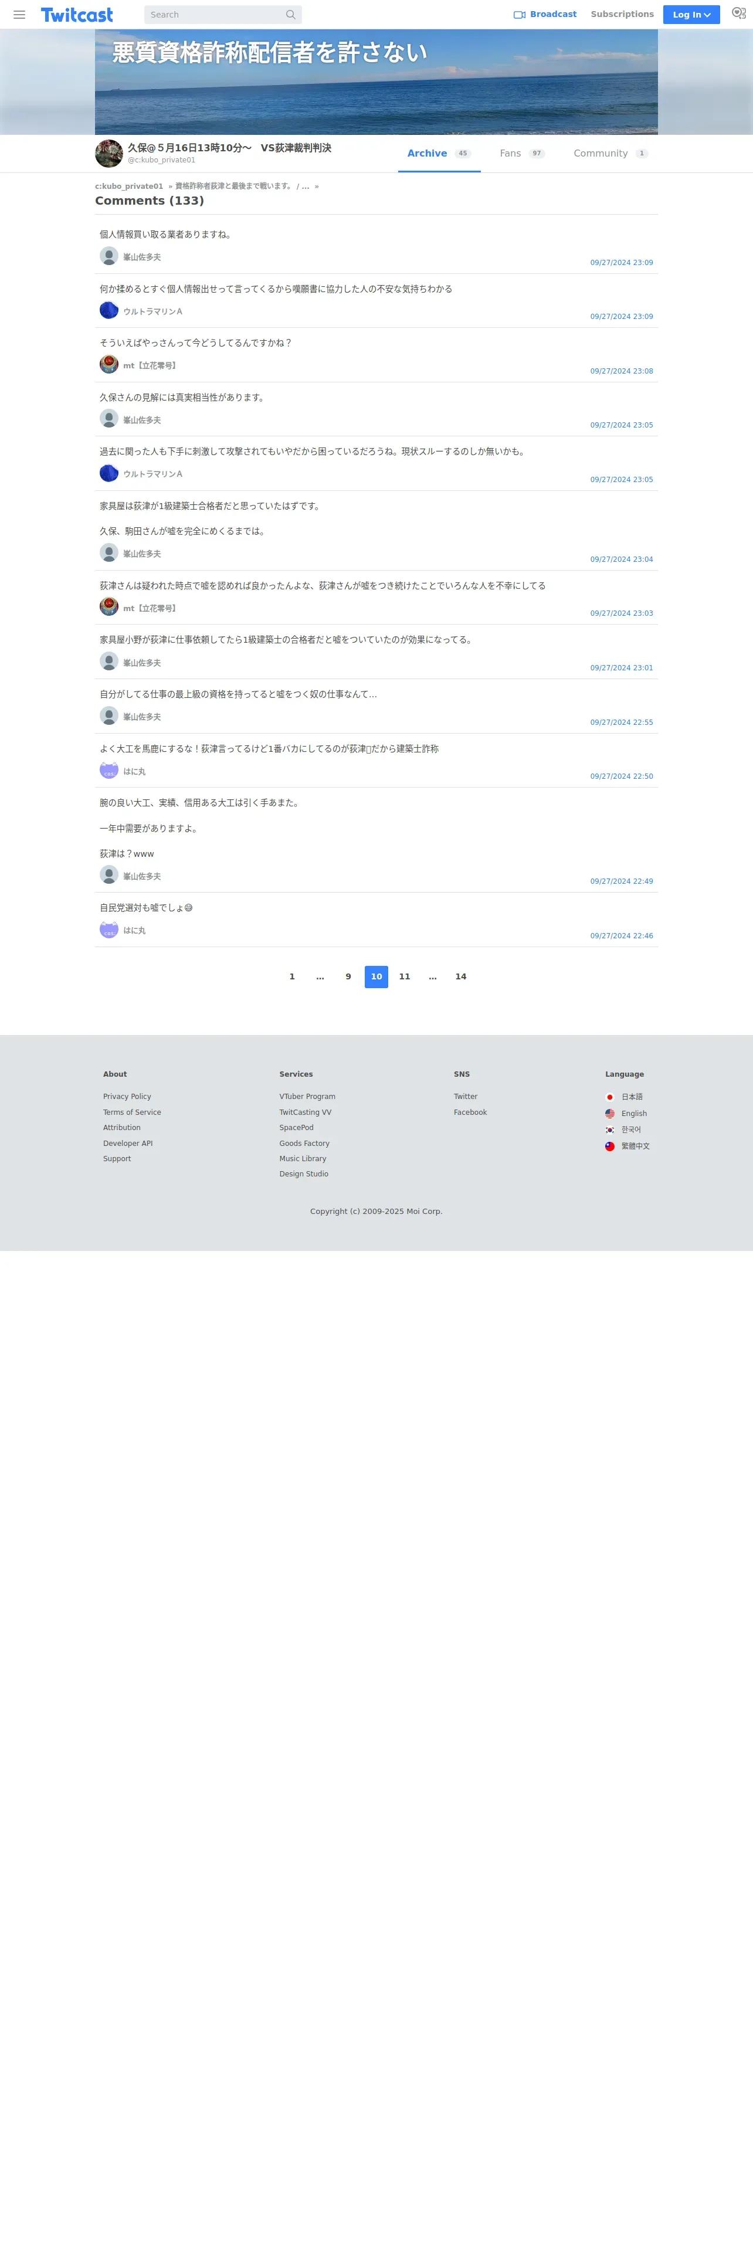Click ウルトラマリンA avatar on 23:09 comment

(x=108, y=310)
